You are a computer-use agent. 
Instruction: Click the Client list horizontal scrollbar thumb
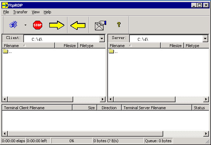click(x=40, y=99)
